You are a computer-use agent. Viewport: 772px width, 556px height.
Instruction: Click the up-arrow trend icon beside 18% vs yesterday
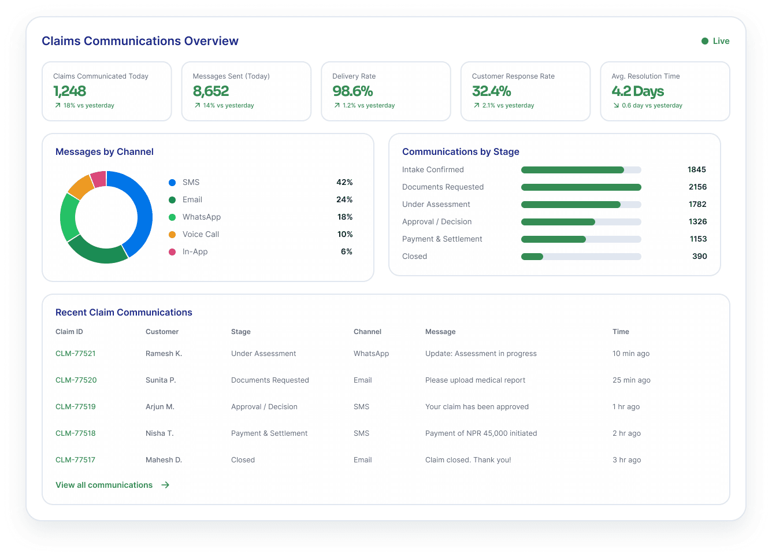pos(58,106)
